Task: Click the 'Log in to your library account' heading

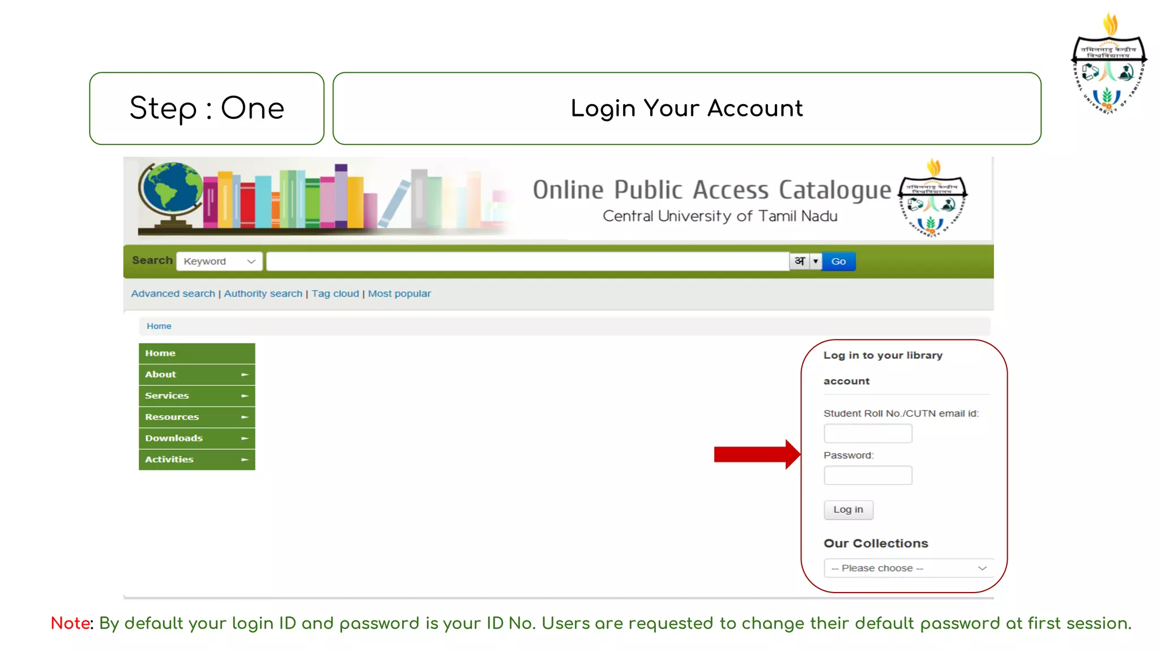Action: tap(883, 368)
